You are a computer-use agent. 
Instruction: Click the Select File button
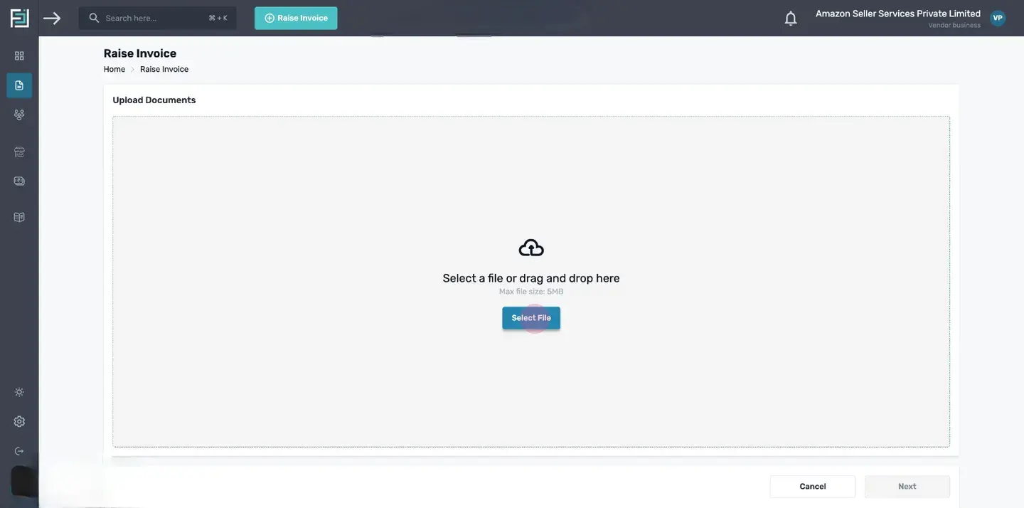pyautogui.click(x=531, y=318)
